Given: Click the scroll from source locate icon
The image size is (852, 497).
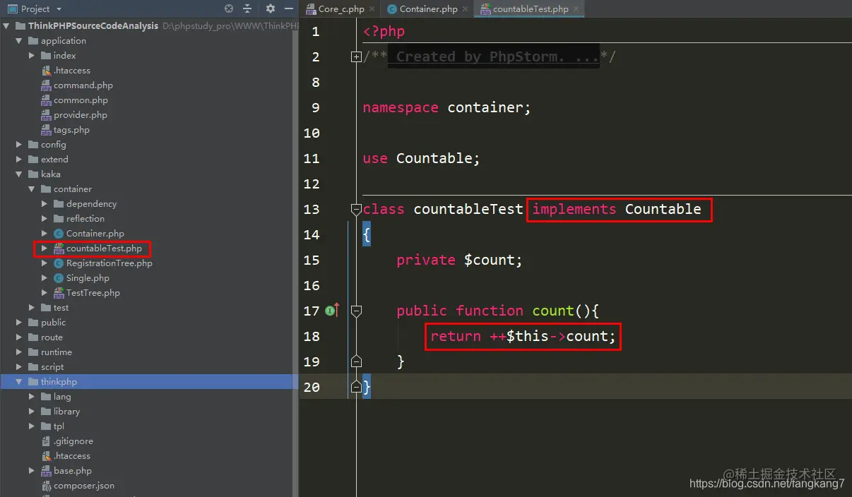Looking at the screenshot, I should point(229,9).
